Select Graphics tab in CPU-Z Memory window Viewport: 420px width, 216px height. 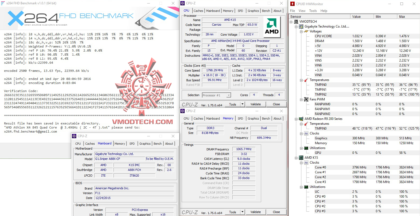click(253, 119)
